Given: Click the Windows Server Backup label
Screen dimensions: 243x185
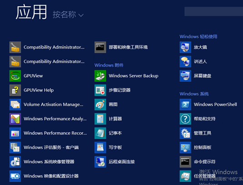Looking at the screenshot, I should point(133,76).
